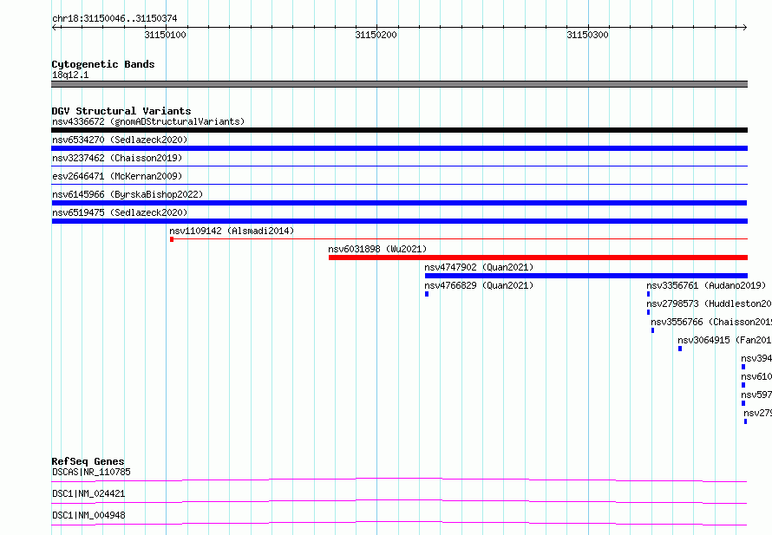Click the small blue marker of nsv4766829
The image size is (772, 535).
(427, 294)
